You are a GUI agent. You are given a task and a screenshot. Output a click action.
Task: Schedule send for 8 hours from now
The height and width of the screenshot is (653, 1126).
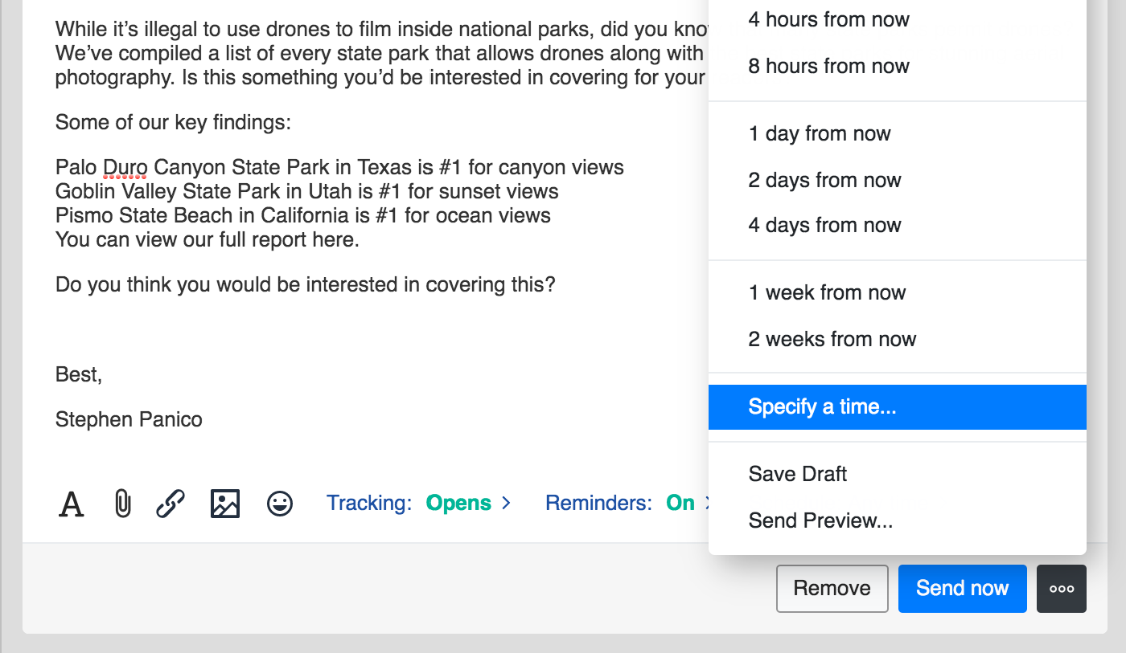click(828, 66)
